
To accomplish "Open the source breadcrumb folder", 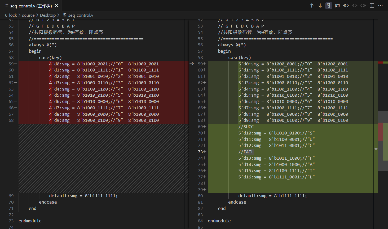I will pyautogui.click(x=28, y=15).
